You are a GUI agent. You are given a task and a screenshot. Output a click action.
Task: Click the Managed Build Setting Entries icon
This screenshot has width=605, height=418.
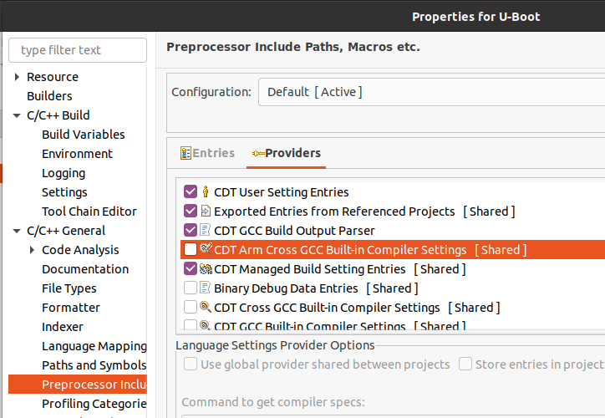click(x=206, y=268)
